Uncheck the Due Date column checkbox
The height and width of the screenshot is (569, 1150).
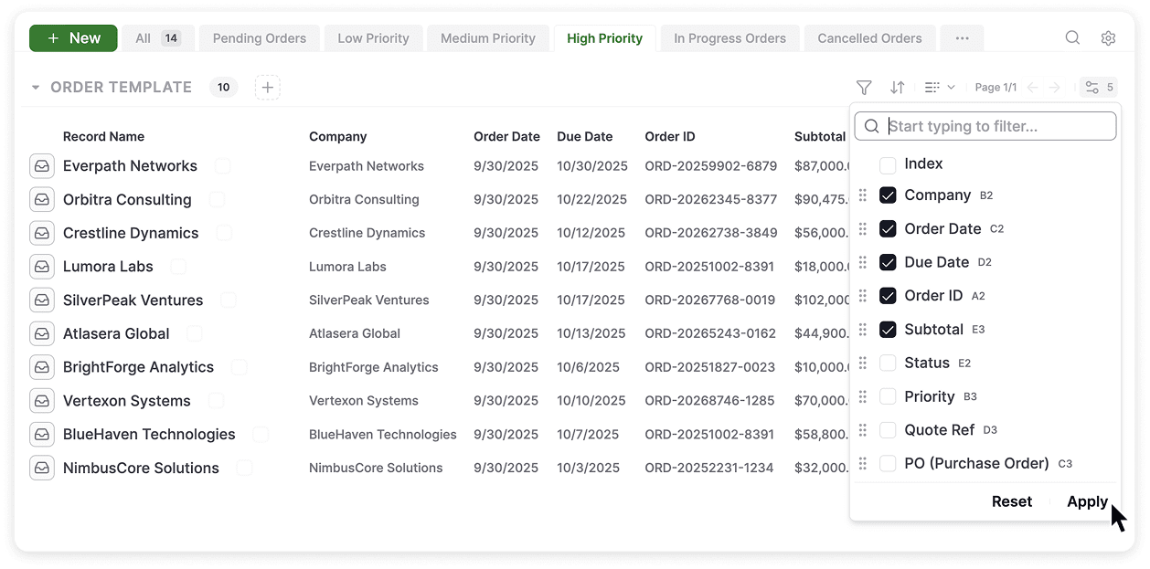(888, 262)
